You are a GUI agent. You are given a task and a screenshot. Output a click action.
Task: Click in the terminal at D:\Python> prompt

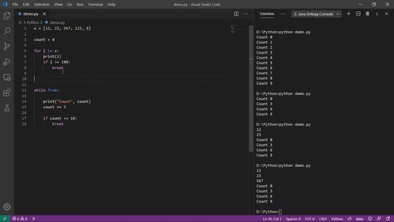(x=269, y=212)
